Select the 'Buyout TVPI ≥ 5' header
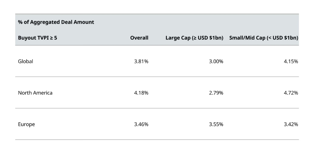The width and height of the screenshot is (317, 157). click(x=37, y=38)
